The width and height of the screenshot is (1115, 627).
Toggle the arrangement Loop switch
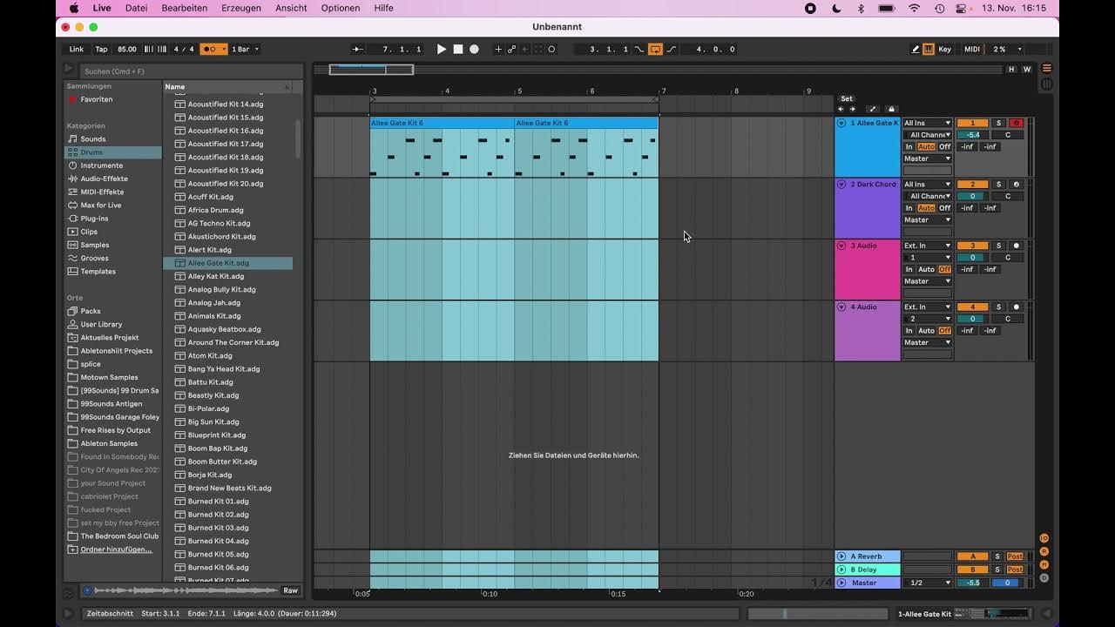coord(655,50)
